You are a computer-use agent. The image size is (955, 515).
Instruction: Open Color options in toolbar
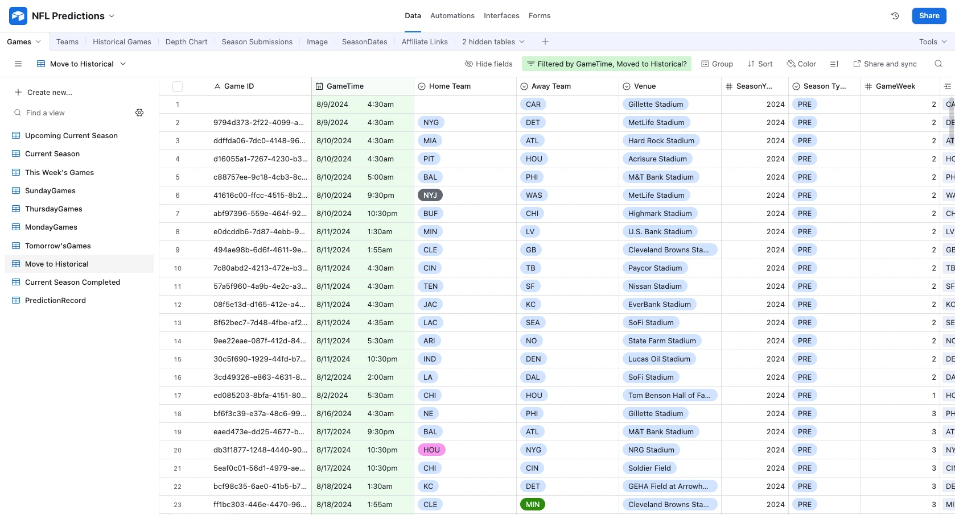tap(801, 64)
